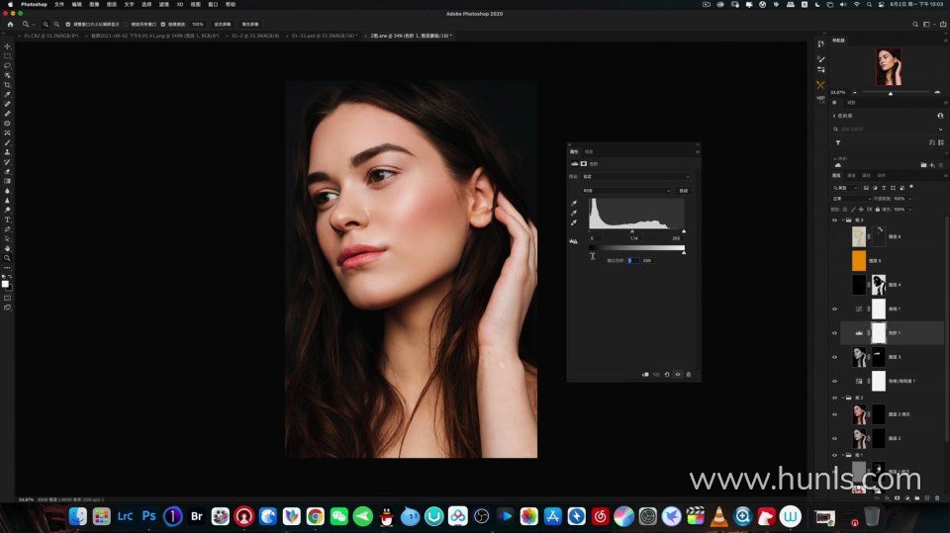Open the 滤镜 menu in menu bar
Screen dimensions: 950x533
point(164,4)
